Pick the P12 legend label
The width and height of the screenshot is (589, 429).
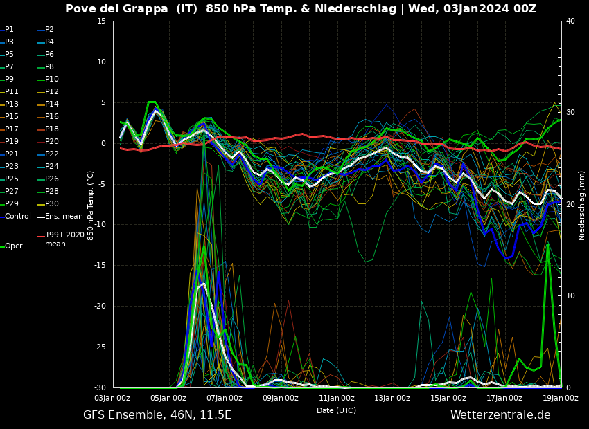coord(52,91)
